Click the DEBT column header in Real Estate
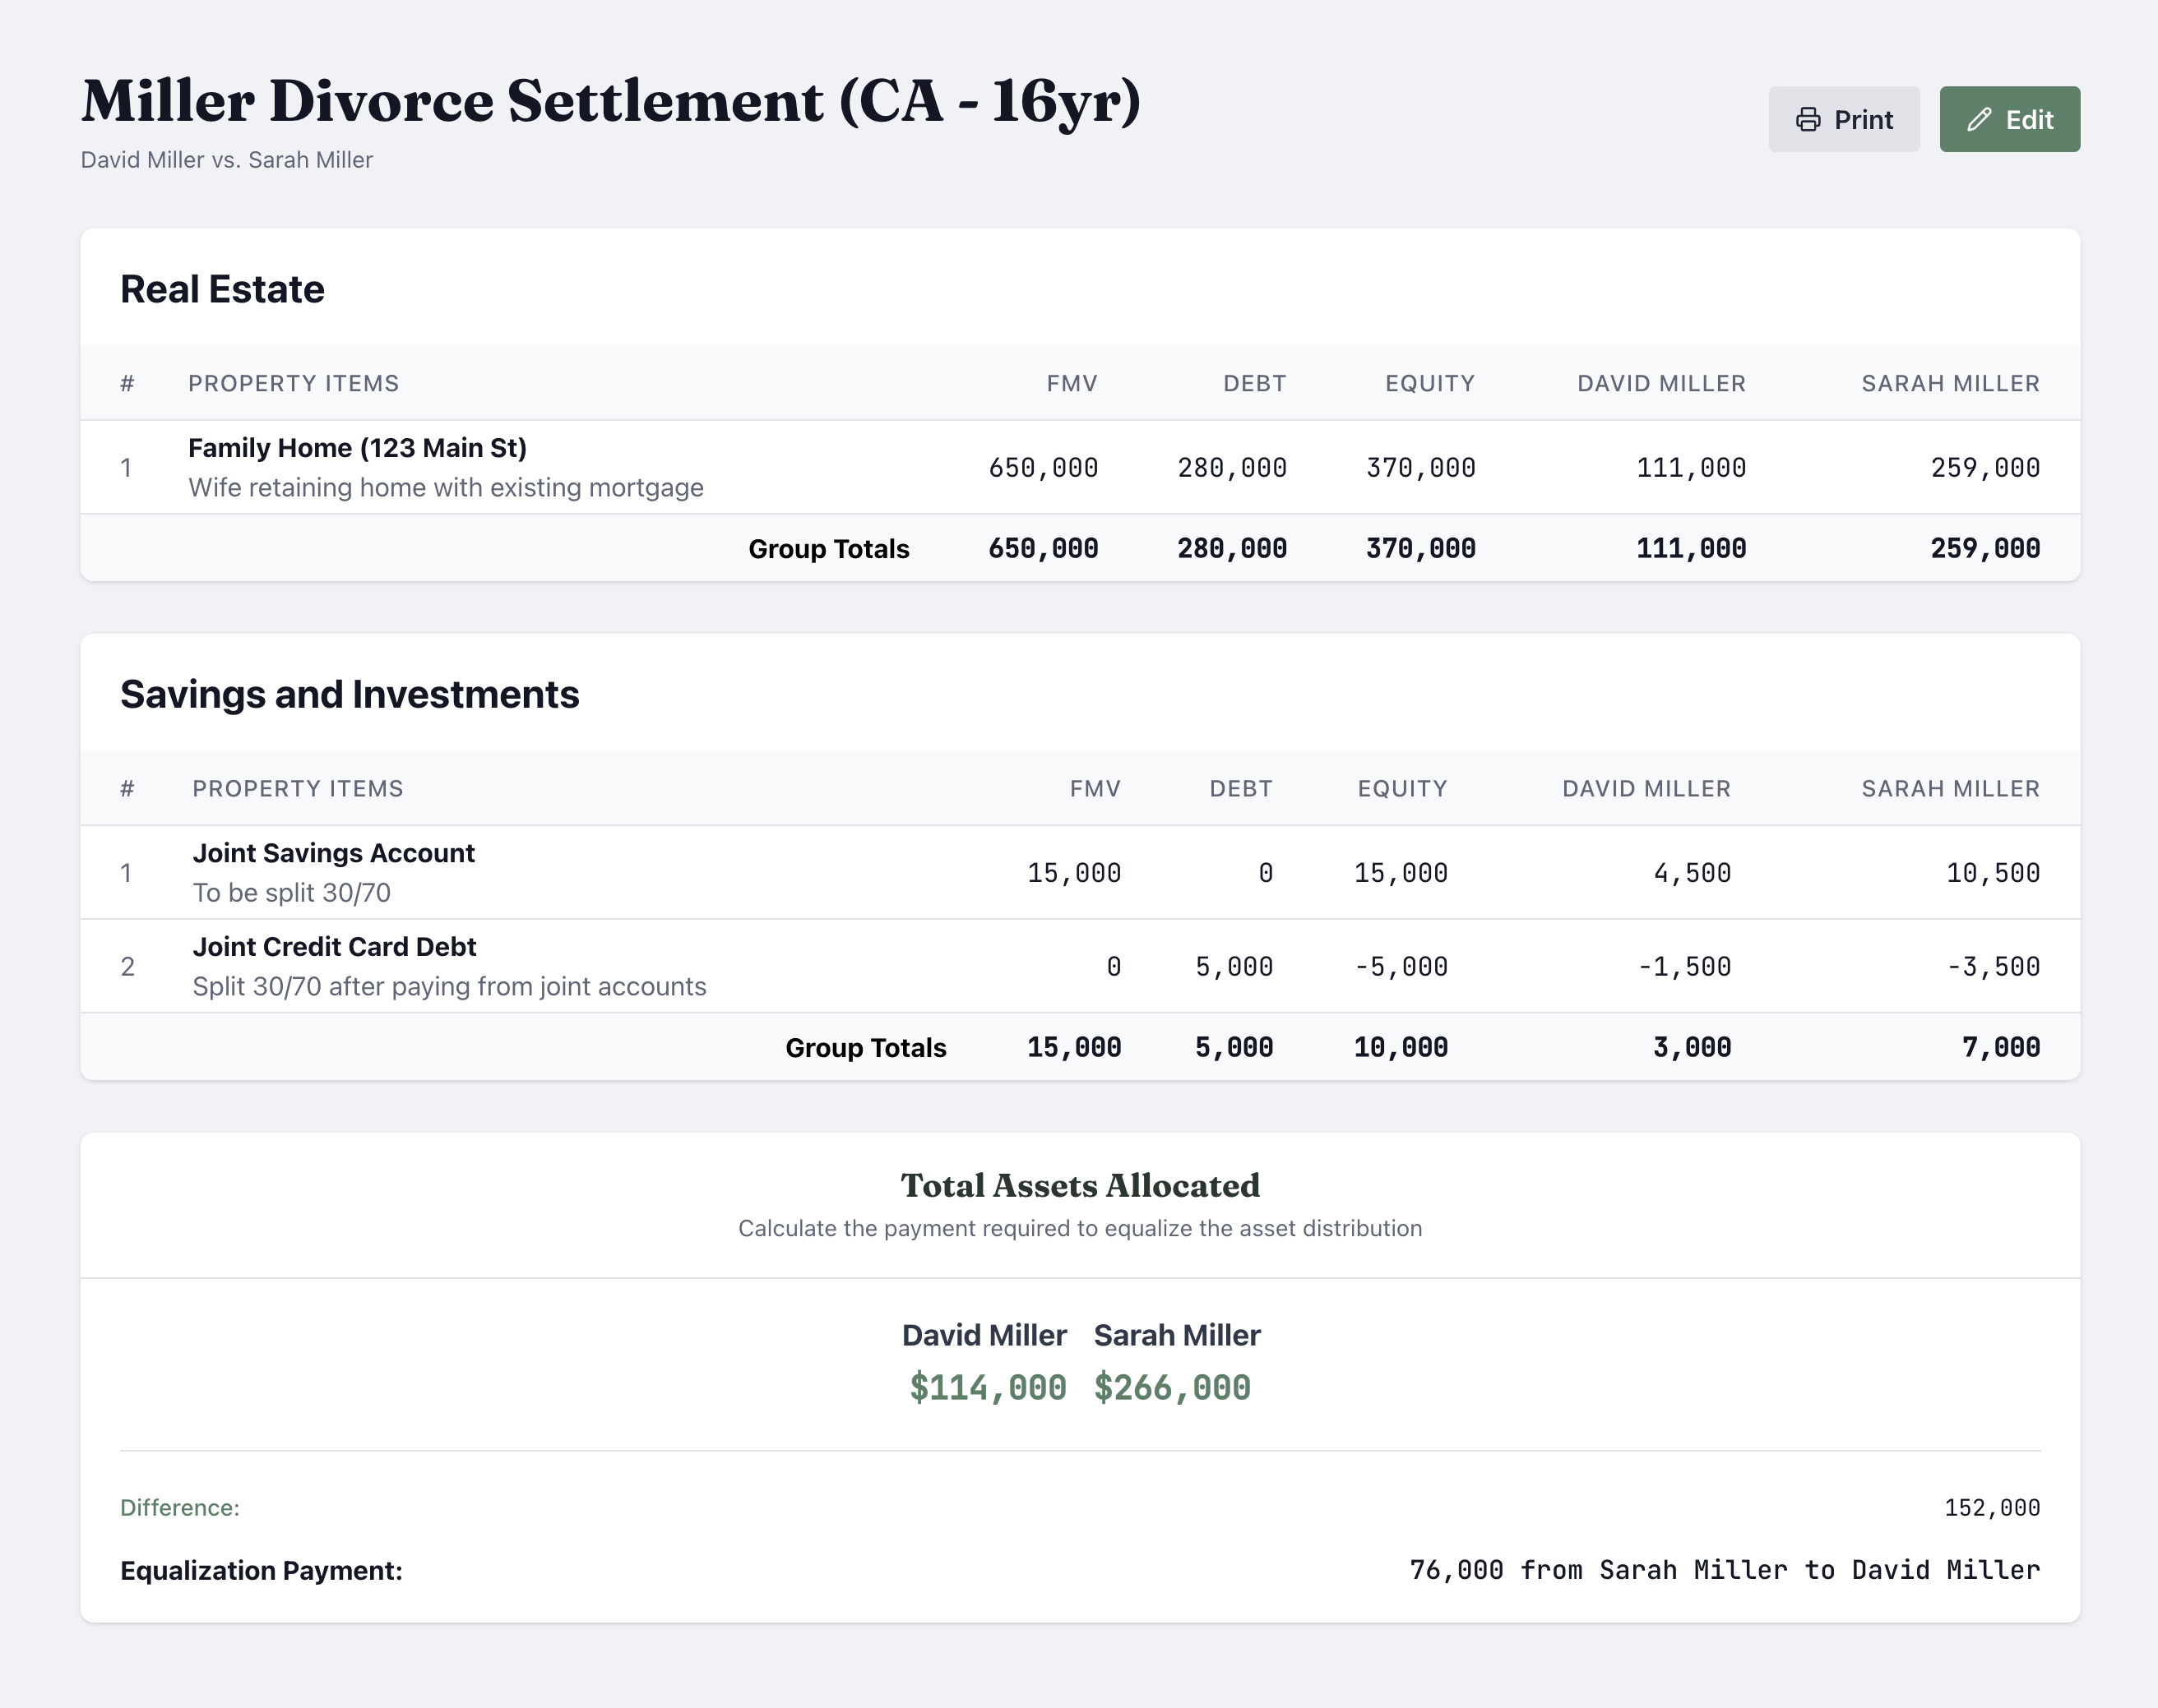The height and width of the screenshot is (1708, 2158). tap(1254, 383)
